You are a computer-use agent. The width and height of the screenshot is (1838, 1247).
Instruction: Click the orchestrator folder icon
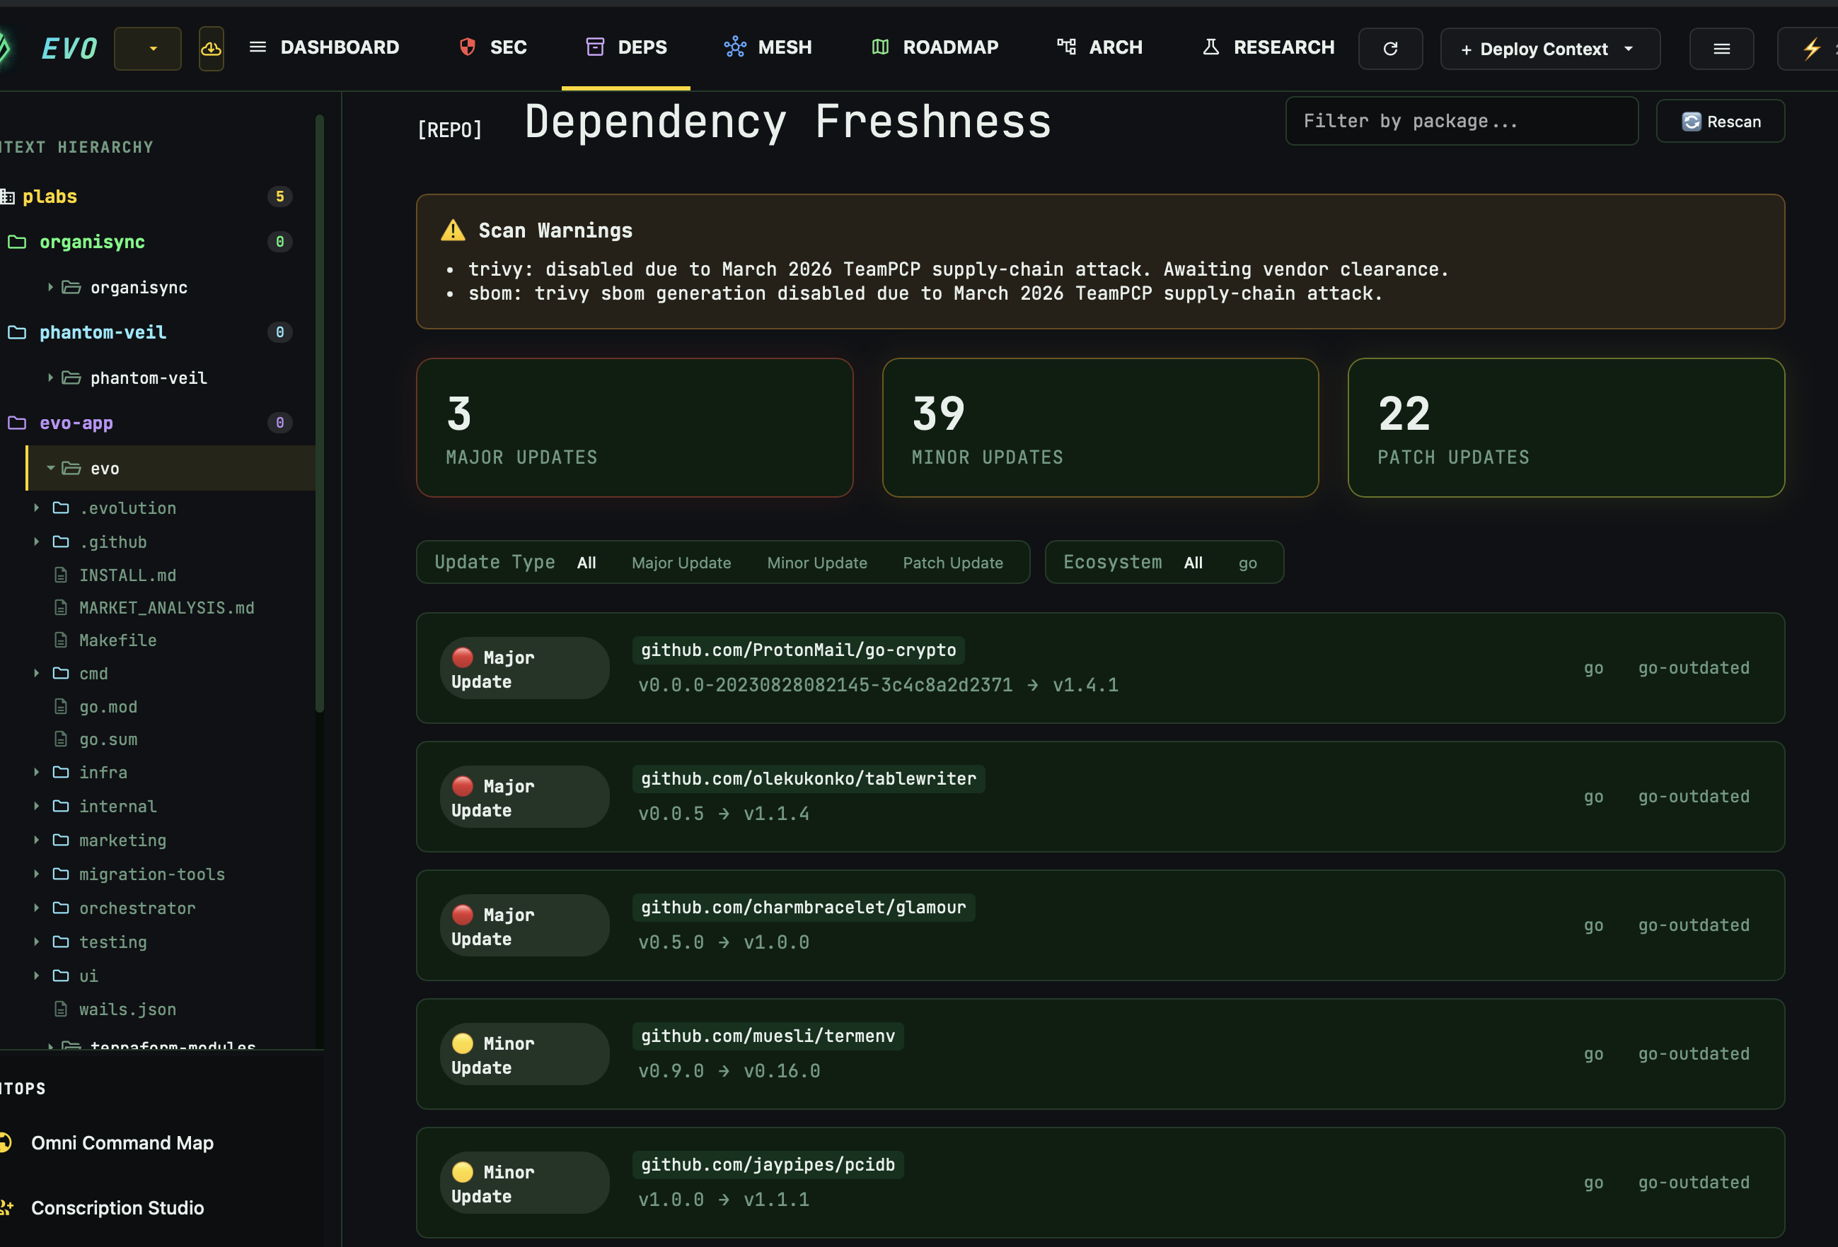point(61,908)
